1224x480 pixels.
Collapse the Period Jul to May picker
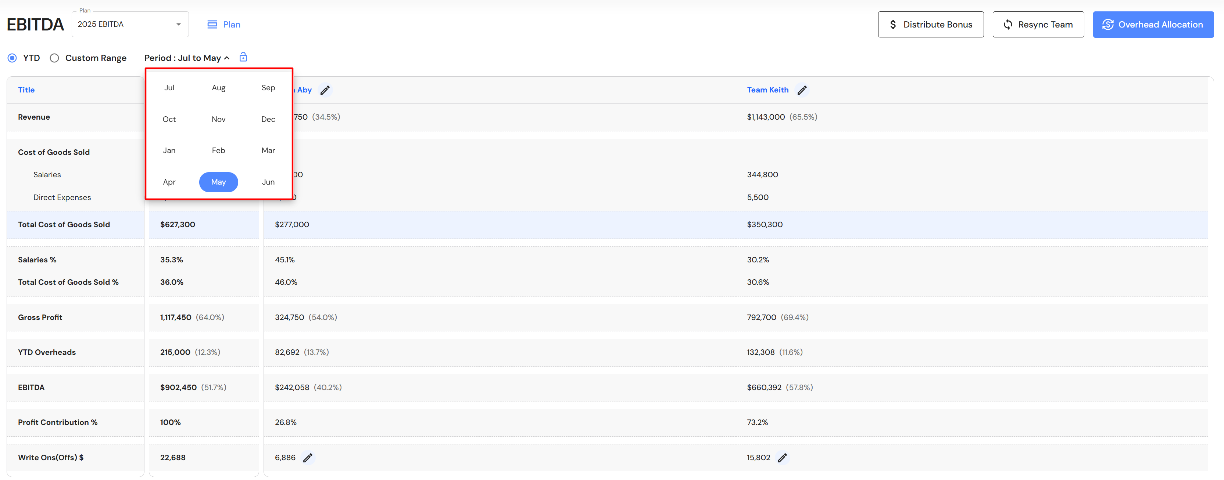(x=187, y=58)
